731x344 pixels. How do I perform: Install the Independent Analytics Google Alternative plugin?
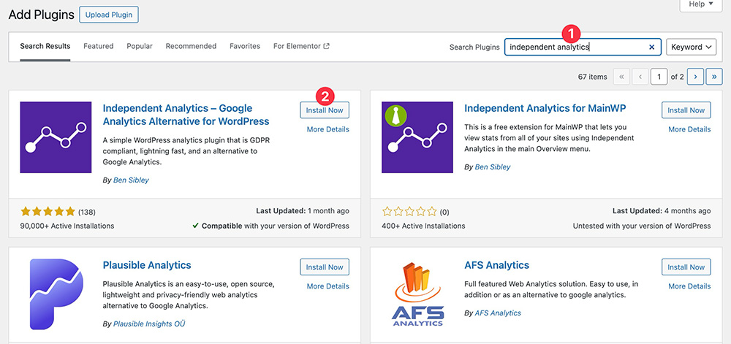coord(325,110)
